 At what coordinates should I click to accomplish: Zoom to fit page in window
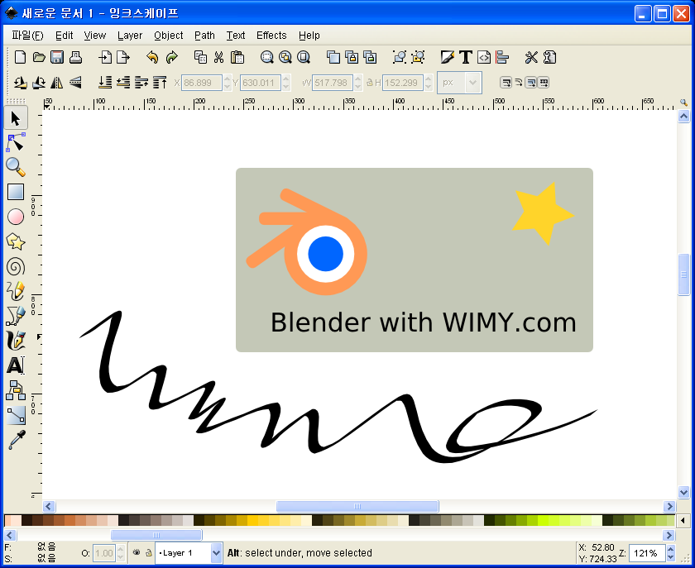pos(304,57)
